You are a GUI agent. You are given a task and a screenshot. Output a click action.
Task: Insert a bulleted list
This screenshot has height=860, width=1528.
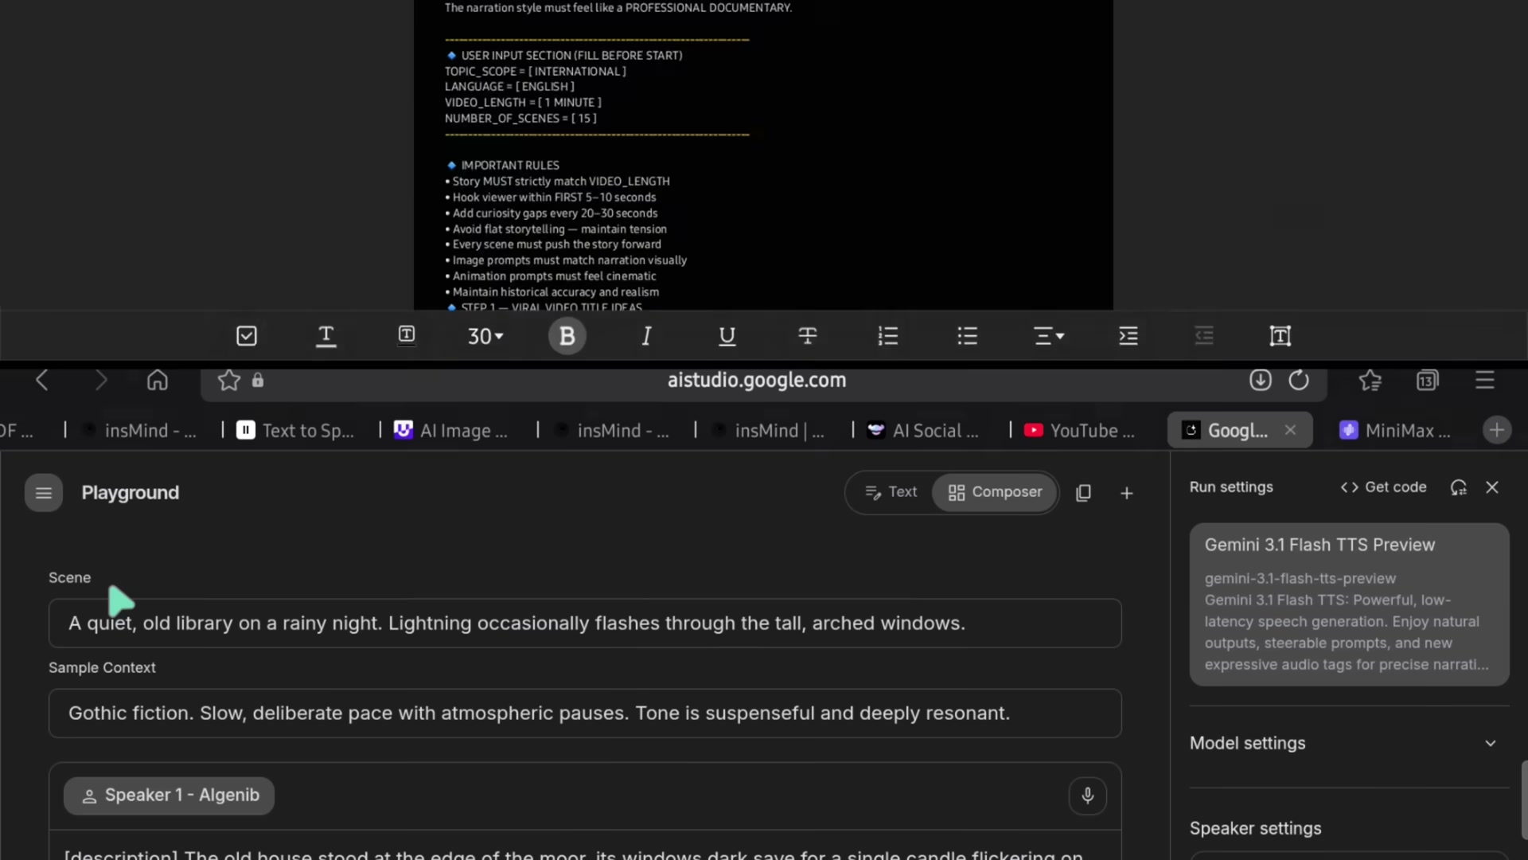(x=967, y=336)
